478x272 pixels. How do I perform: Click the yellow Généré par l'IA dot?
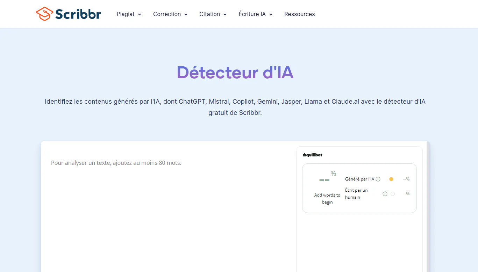click(x=391, y=179)
